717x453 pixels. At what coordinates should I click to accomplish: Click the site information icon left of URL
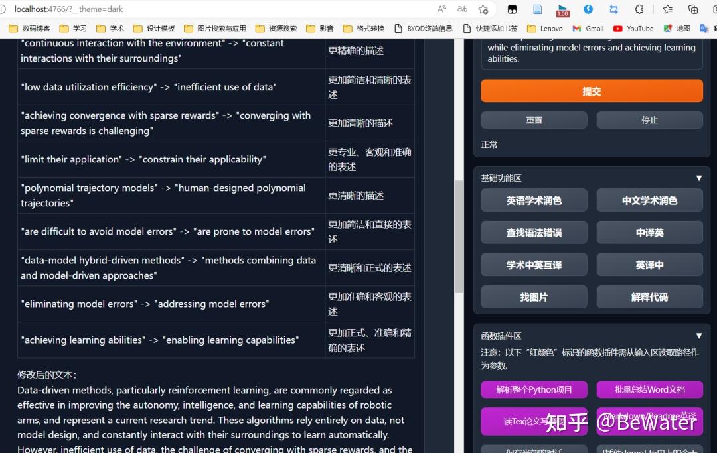pyautogui.click(x=3, y=9)
